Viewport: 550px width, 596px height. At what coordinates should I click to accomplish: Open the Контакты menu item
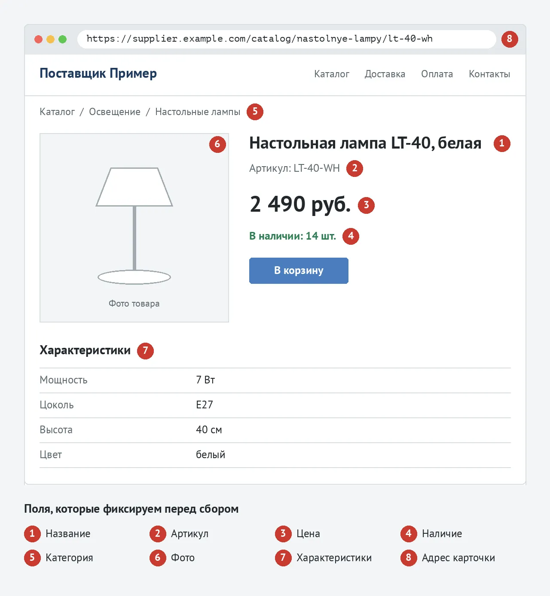pyautogui.click(x=489, y=74)
